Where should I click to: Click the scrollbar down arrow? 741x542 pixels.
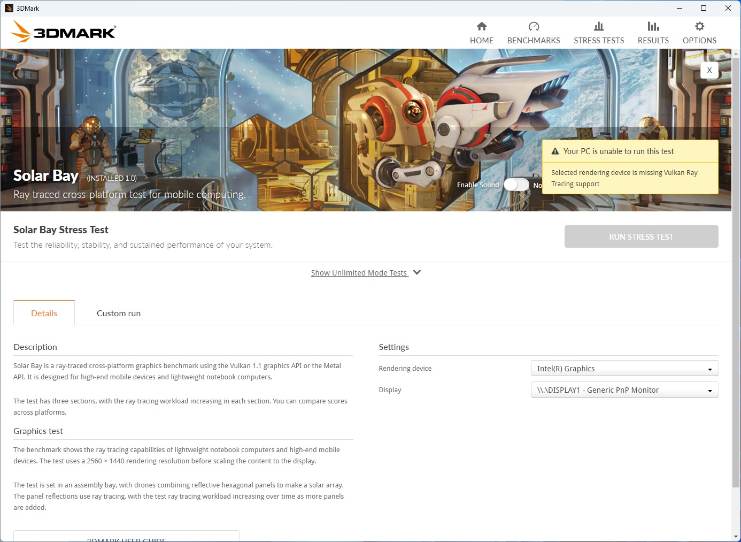(736, 537)
